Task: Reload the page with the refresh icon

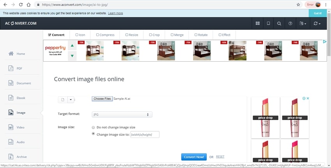Action: (20, 5)
